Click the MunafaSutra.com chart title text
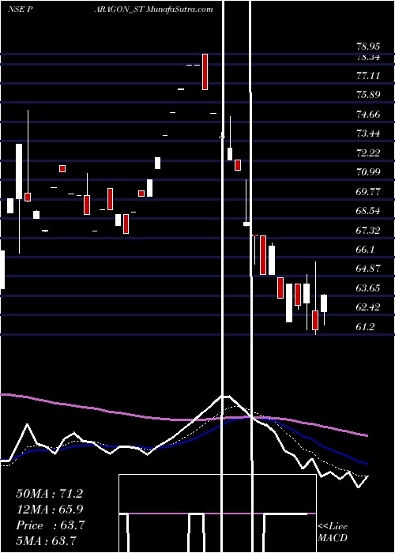Image resolution: width=395 pixels, height=553 pixels. point(179,9)
